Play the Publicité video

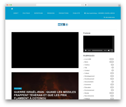pos(86,50)
